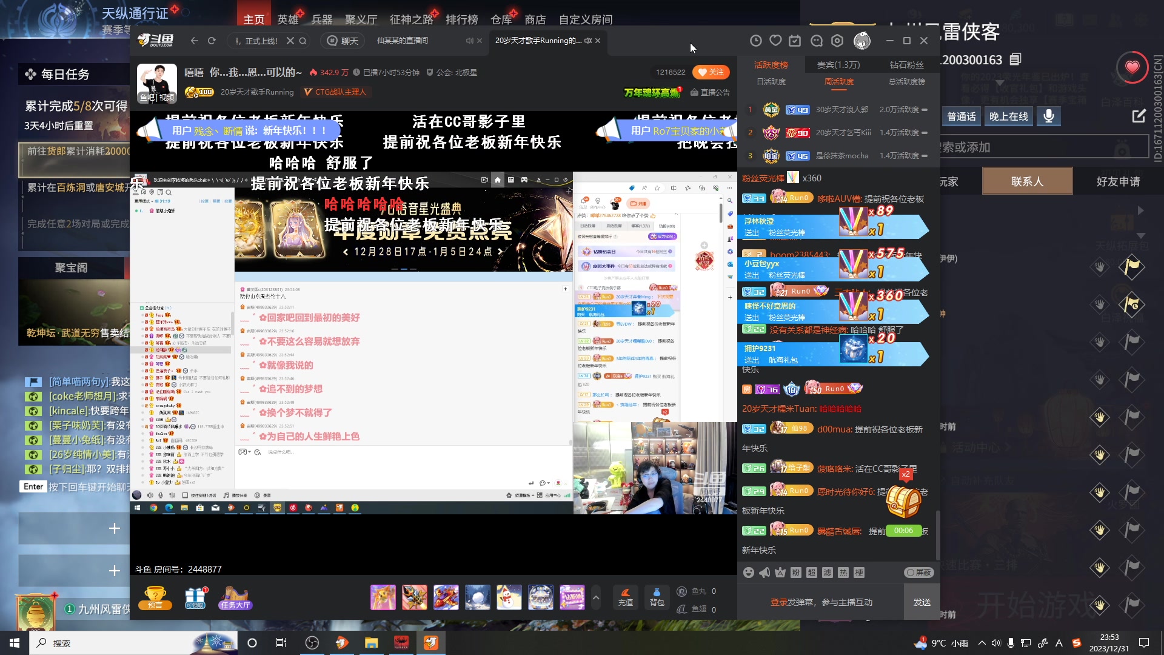Switch to 日活跃度 ranking

point(771,82)
